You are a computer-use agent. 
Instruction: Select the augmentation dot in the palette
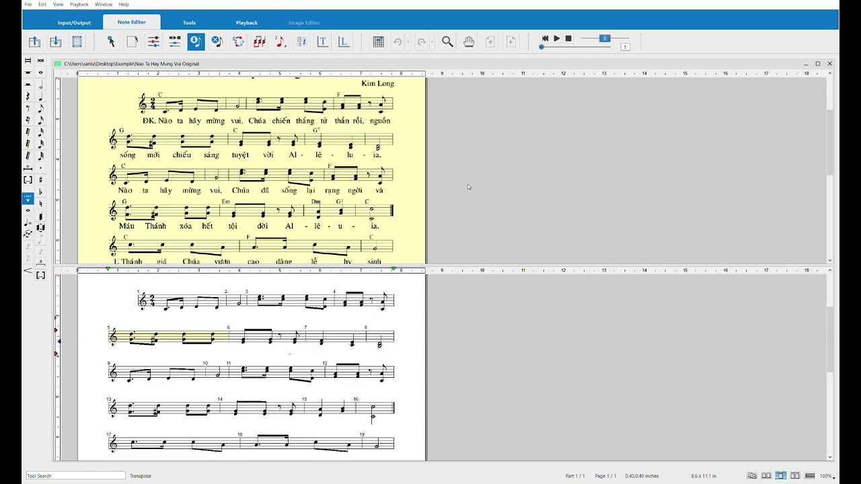click(x=40, y=168)
